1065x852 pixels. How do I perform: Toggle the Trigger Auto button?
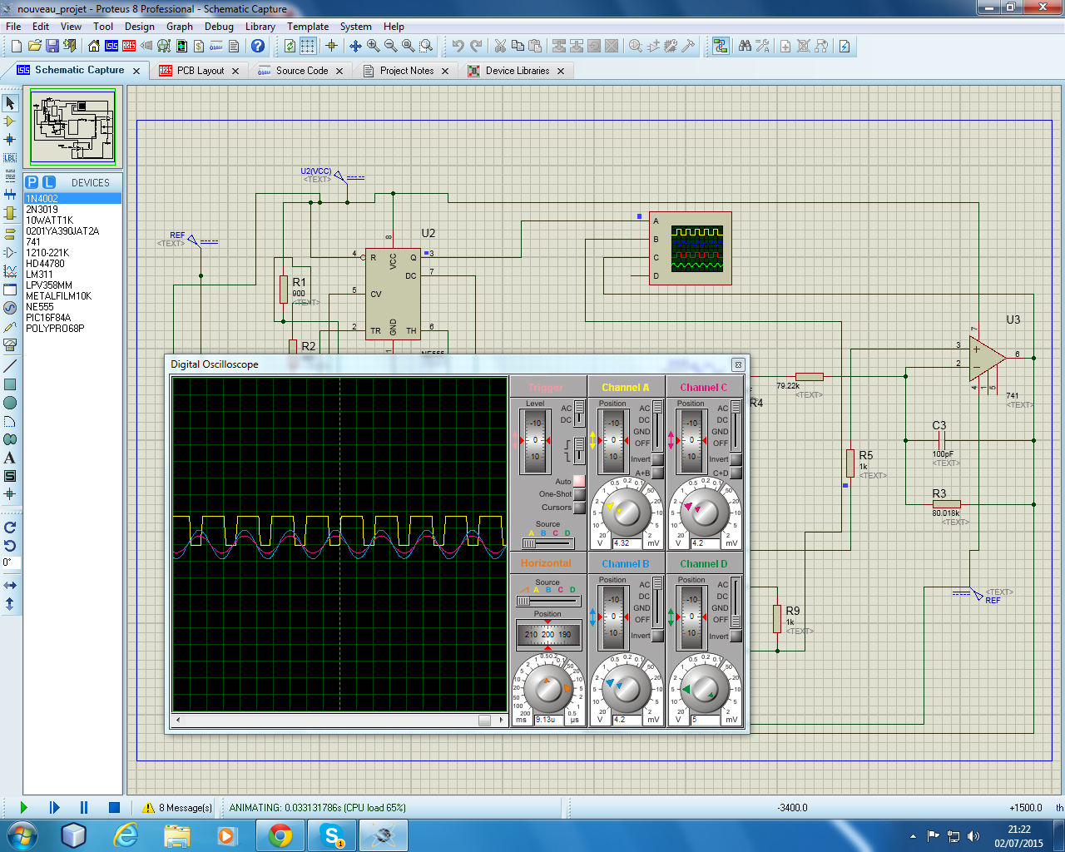(x=579, y=481)
